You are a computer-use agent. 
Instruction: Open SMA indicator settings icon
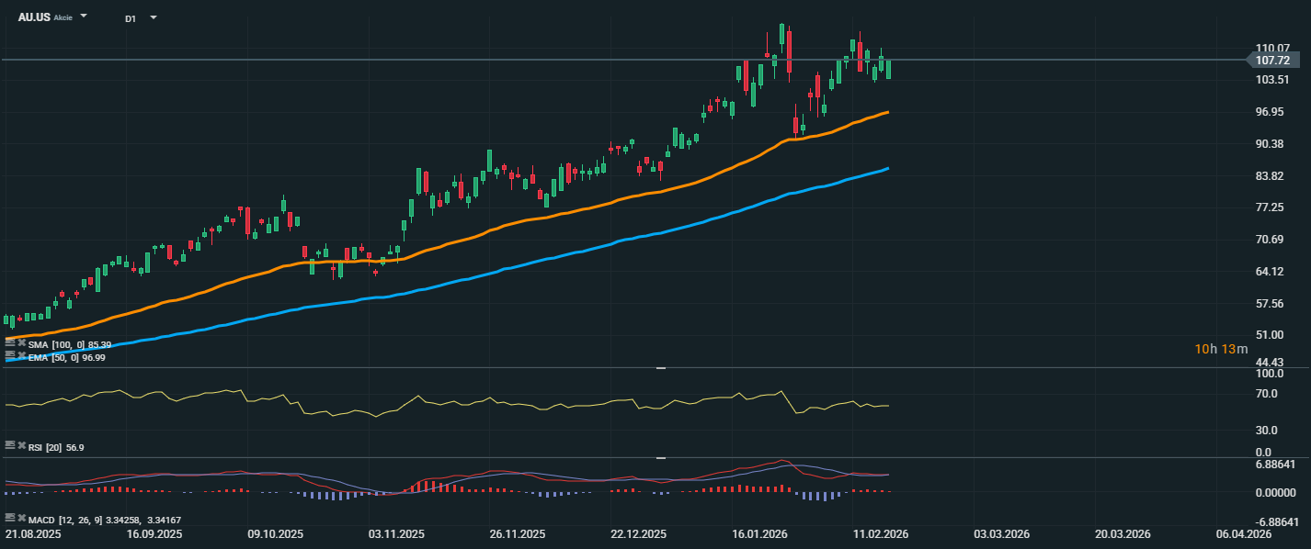10,343
